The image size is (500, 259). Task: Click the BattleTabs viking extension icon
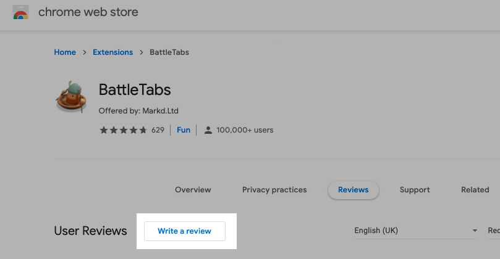(70, 98)
